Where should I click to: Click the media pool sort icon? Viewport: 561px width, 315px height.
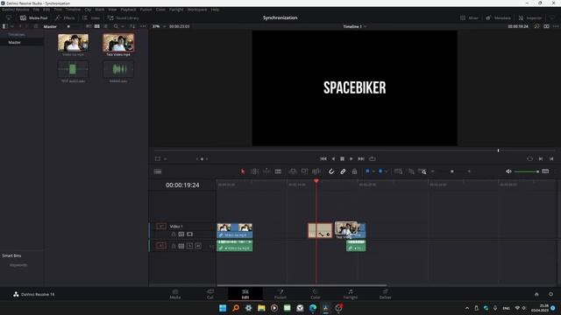click(x=132, y=26)
